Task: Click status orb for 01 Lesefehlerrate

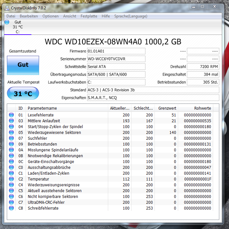Action: pyautogui.click(x=11, y=115)
